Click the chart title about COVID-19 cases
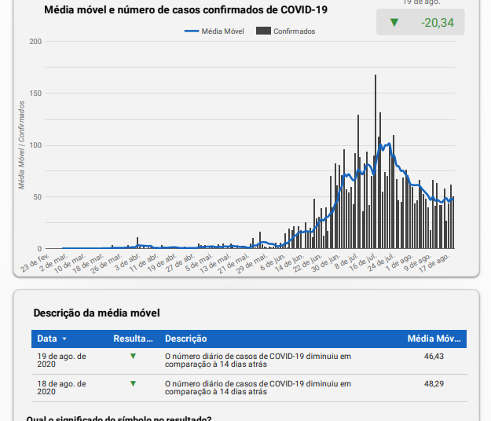This screenshot has height=421, width=491. (x=185, y=10)
